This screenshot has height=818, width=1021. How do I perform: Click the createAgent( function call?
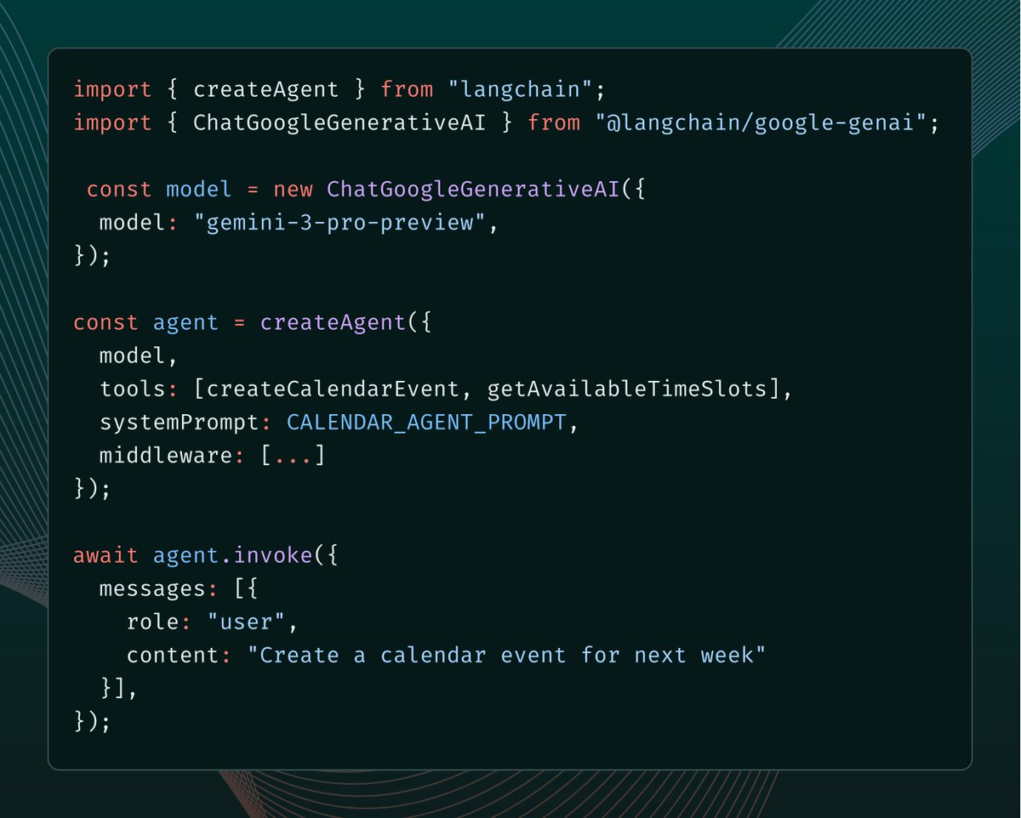click(x=333, y=322)
